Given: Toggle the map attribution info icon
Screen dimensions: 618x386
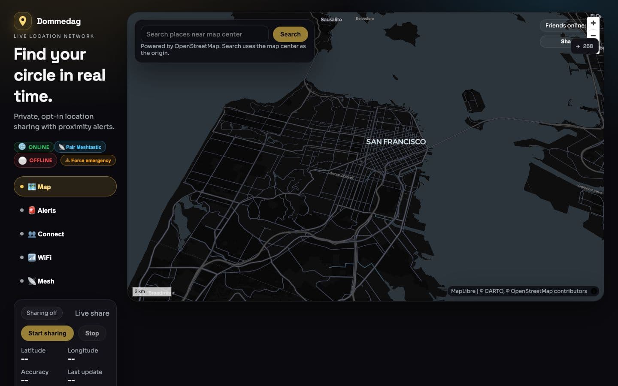Looking at the screenshot, I should click(594, 291).
